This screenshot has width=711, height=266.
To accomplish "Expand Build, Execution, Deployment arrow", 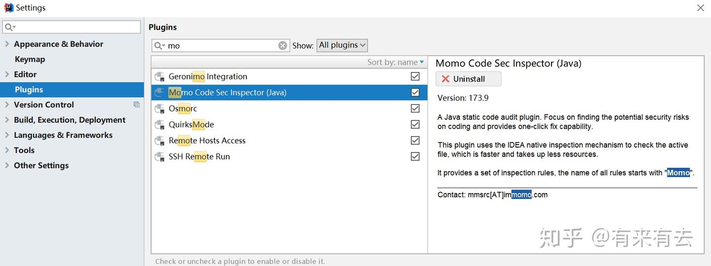I will point(7,120).
